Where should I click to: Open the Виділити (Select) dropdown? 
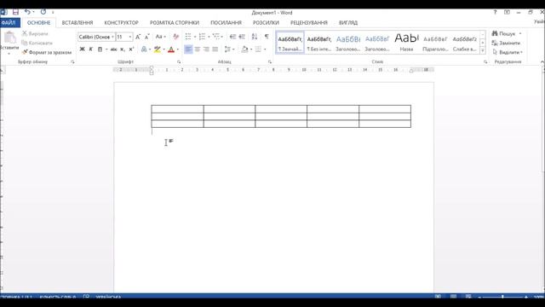[x=508, y=52]
